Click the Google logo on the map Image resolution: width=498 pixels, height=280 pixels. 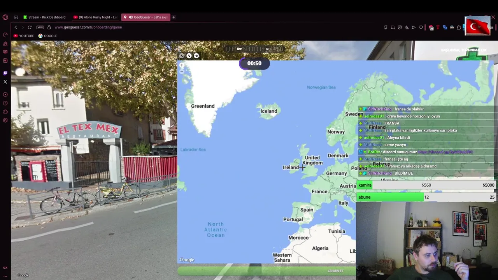coord(187,260)
